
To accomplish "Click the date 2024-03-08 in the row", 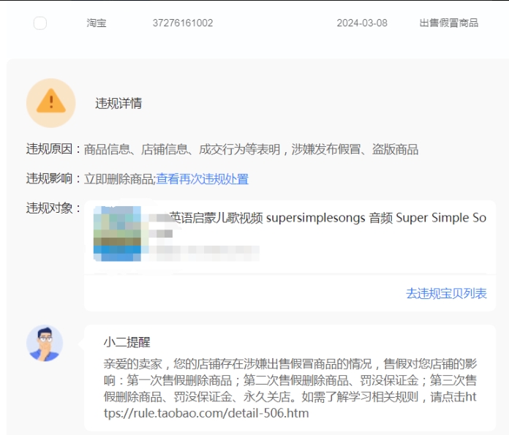I will 362,23.
